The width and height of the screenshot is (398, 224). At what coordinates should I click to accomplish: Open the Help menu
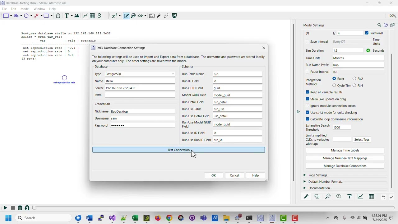52,9
